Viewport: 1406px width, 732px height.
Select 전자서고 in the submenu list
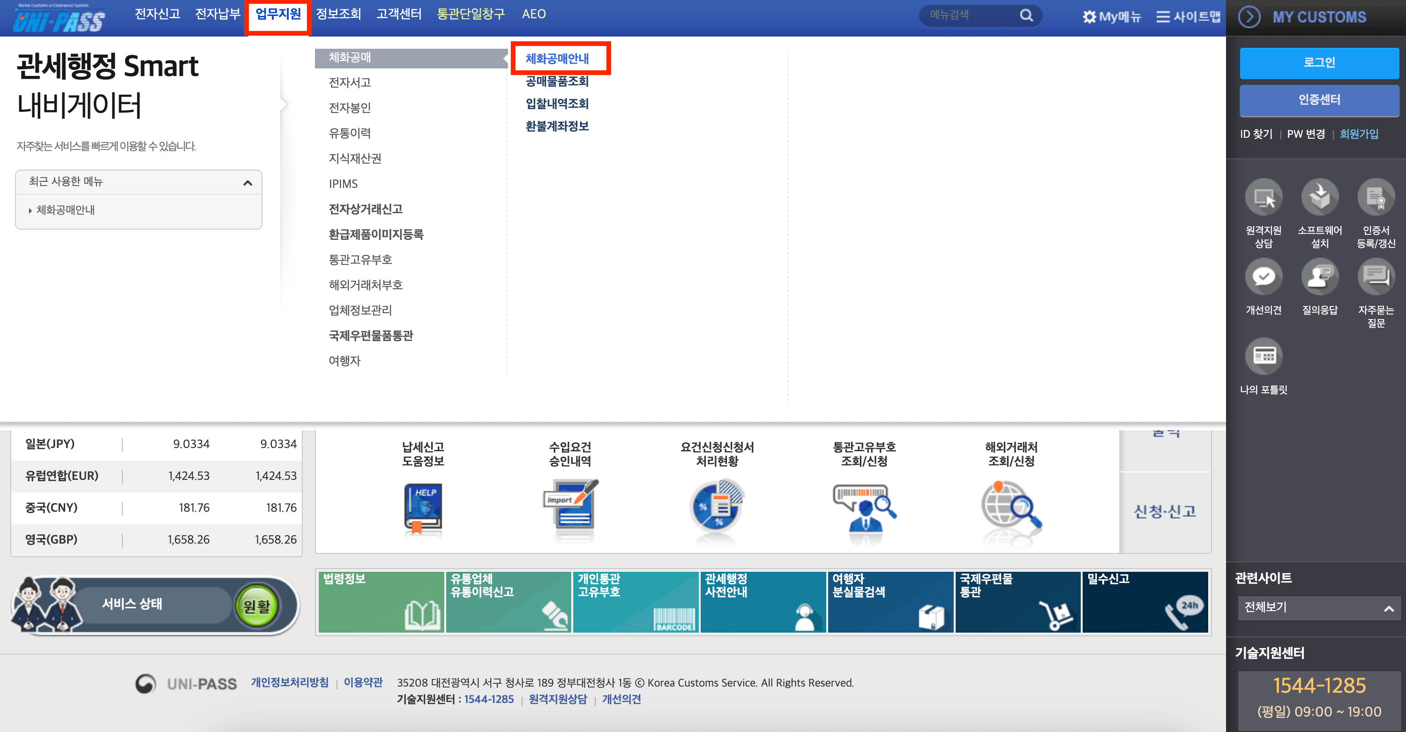(350, 82)
